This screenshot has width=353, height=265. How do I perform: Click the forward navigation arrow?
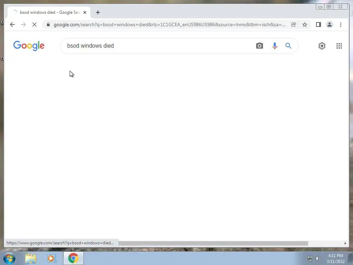pos(23,24)
